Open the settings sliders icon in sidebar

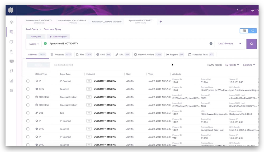[x=11, y=90]
